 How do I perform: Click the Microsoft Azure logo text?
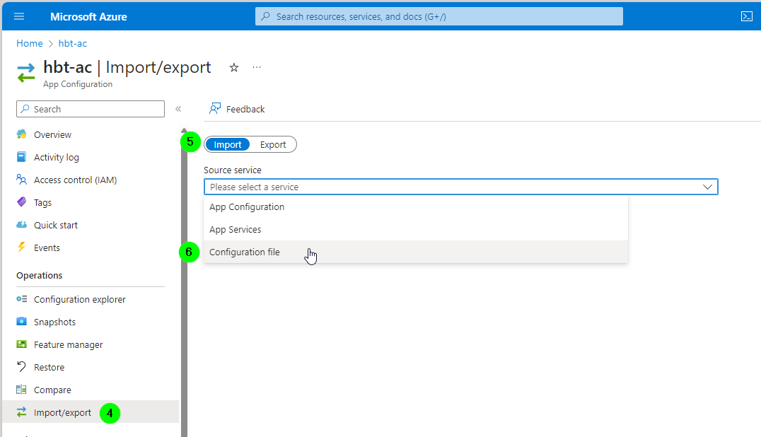coord(88,16)
